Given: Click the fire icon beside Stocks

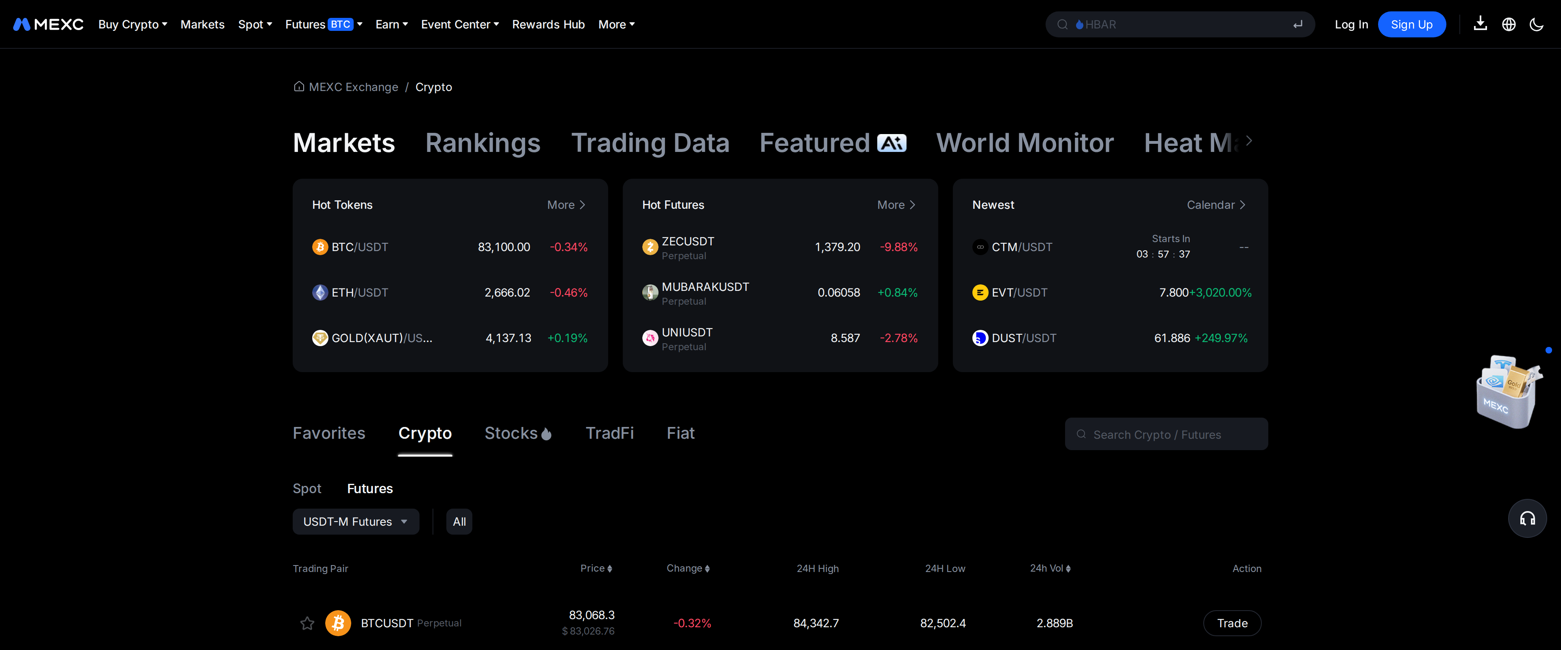Looking at the screenshot, I should coord(546,433).
